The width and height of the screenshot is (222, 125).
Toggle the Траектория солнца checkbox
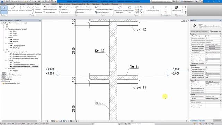(206, 63)
